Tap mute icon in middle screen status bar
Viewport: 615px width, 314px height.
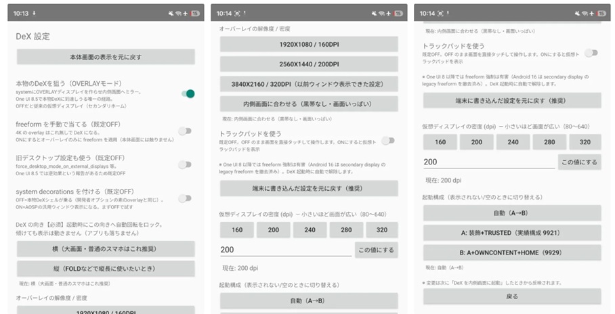coord(375,14)
